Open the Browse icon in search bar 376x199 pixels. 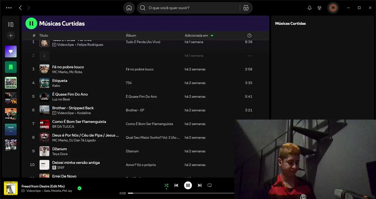pyautogui.click(x=246, y=8)
